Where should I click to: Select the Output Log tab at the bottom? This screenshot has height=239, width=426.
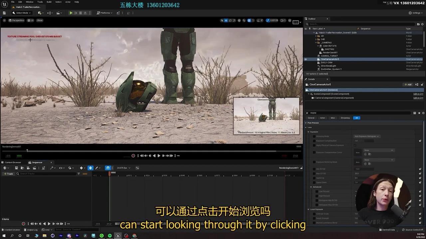[x=31, y=229]
